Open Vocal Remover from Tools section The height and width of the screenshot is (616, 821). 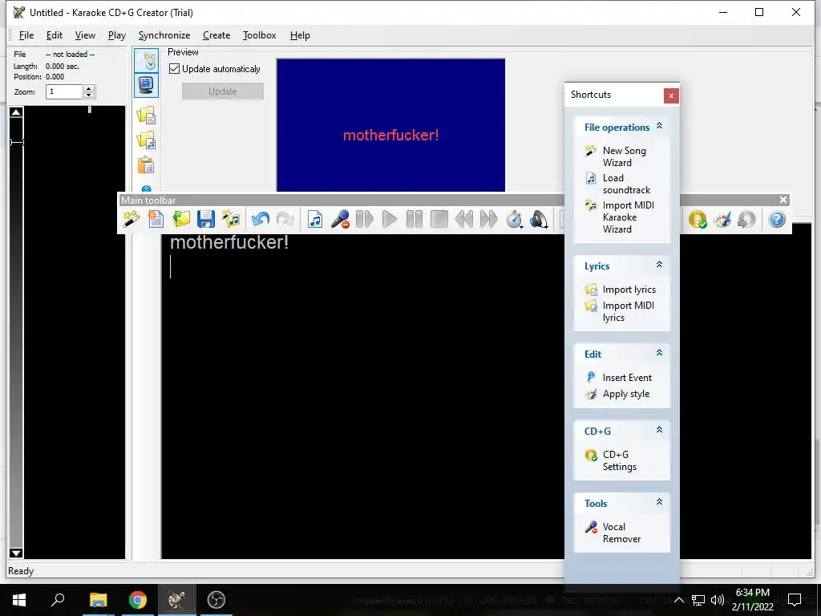[613, 533]
